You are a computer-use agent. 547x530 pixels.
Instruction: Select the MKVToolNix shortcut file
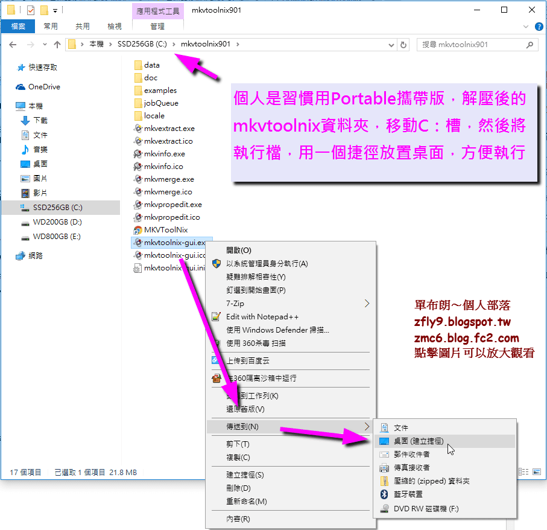click(161, 230)
